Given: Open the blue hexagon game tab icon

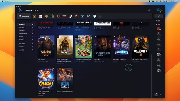Looking at the screenshot, I should tap(94, 16).
